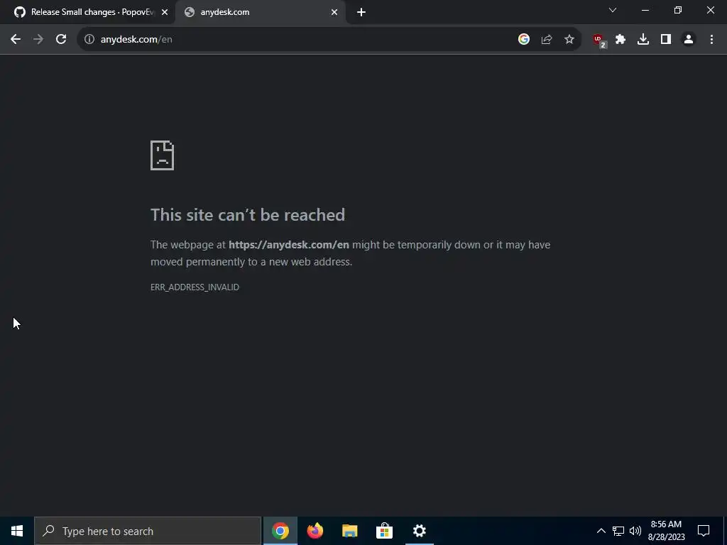This screenshot has width=727, height=545.
Task: Open the tab search dropdown
Action: pyautogui.click(x=613, y=10)
